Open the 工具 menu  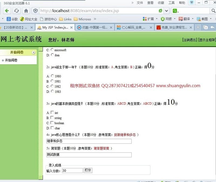[171, 3]
